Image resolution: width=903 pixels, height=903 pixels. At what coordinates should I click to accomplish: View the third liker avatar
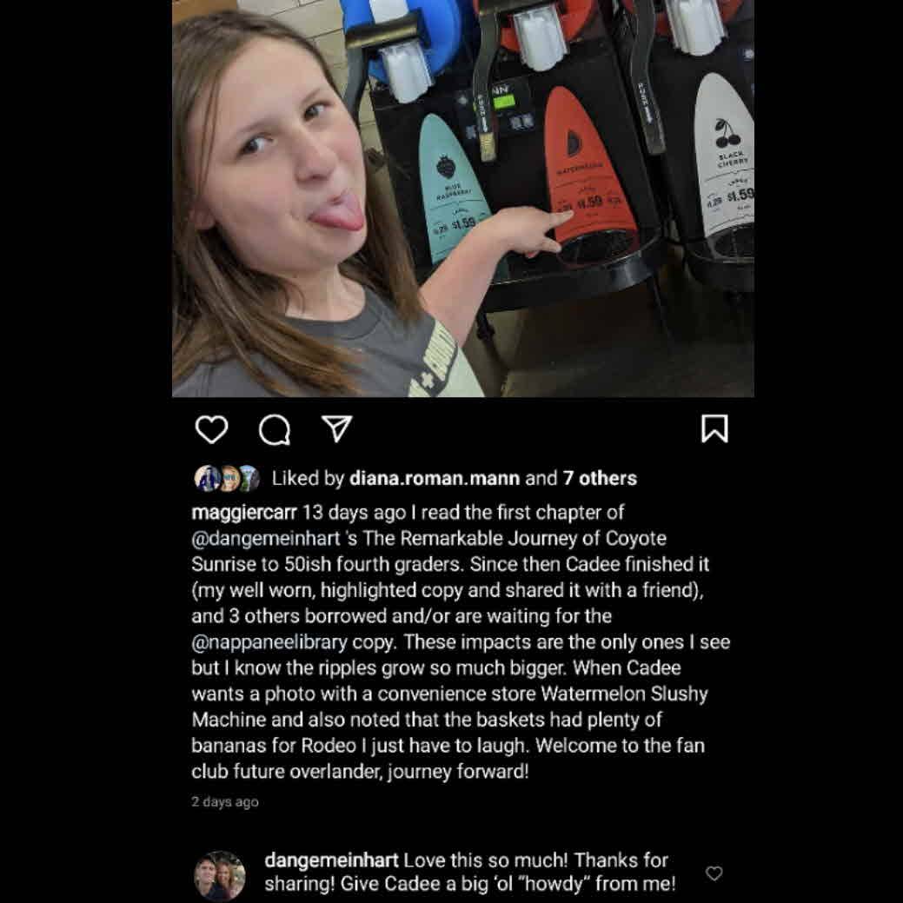[249, 478]
